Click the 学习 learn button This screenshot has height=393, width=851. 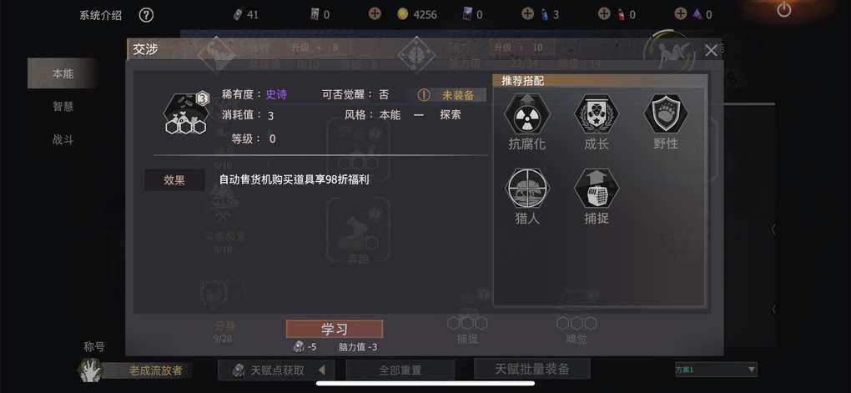[335, 329]
